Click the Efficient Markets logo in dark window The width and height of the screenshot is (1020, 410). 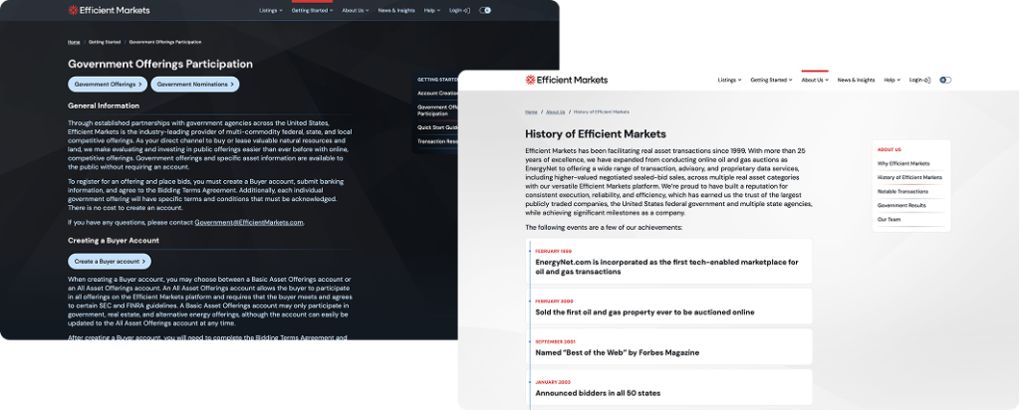tap(109, 10)
